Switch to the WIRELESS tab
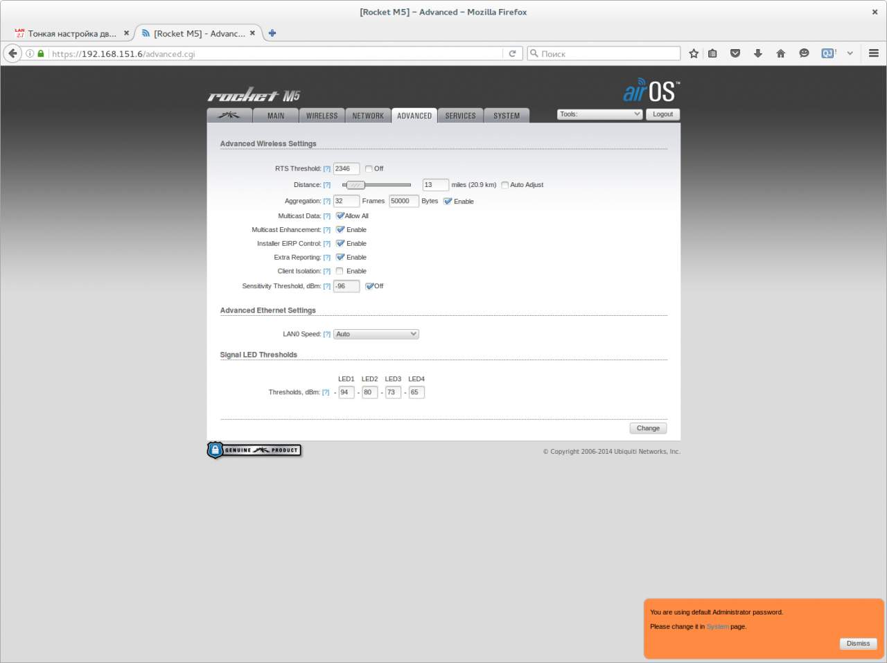Image resolution: width=887 pixels, height=663 pixels. [322, 116]
